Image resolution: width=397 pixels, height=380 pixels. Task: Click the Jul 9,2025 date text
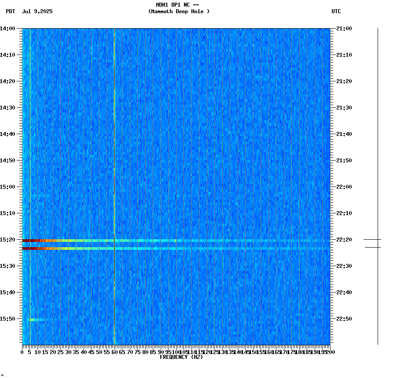37,12
